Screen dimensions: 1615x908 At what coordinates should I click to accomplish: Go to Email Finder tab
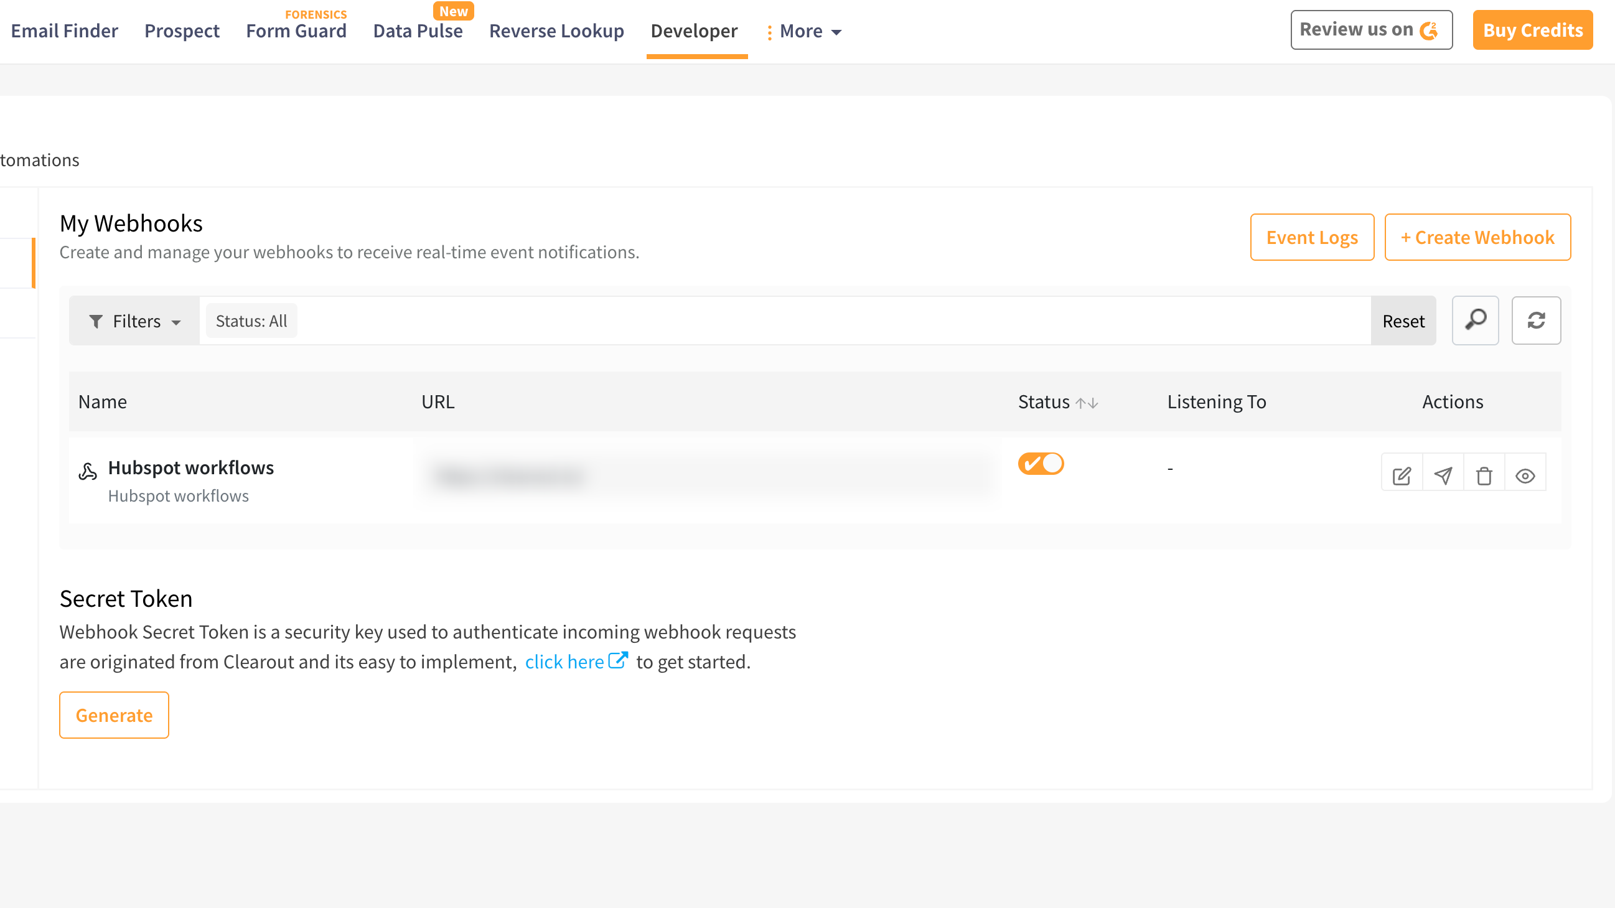(x=64, y=30)
